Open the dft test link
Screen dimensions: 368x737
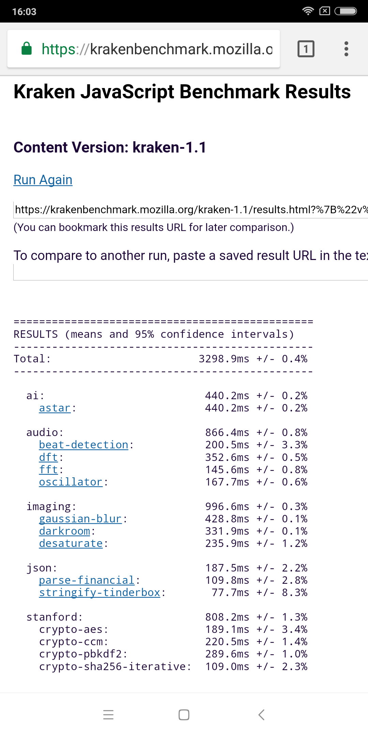[48, 457]
